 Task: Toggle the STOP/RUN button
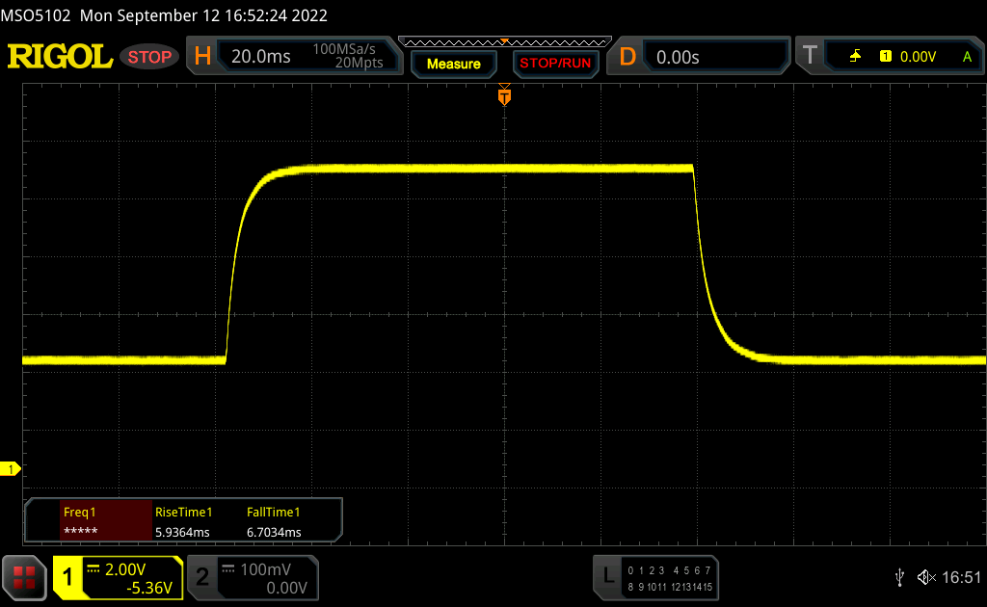tap(555, 64)
